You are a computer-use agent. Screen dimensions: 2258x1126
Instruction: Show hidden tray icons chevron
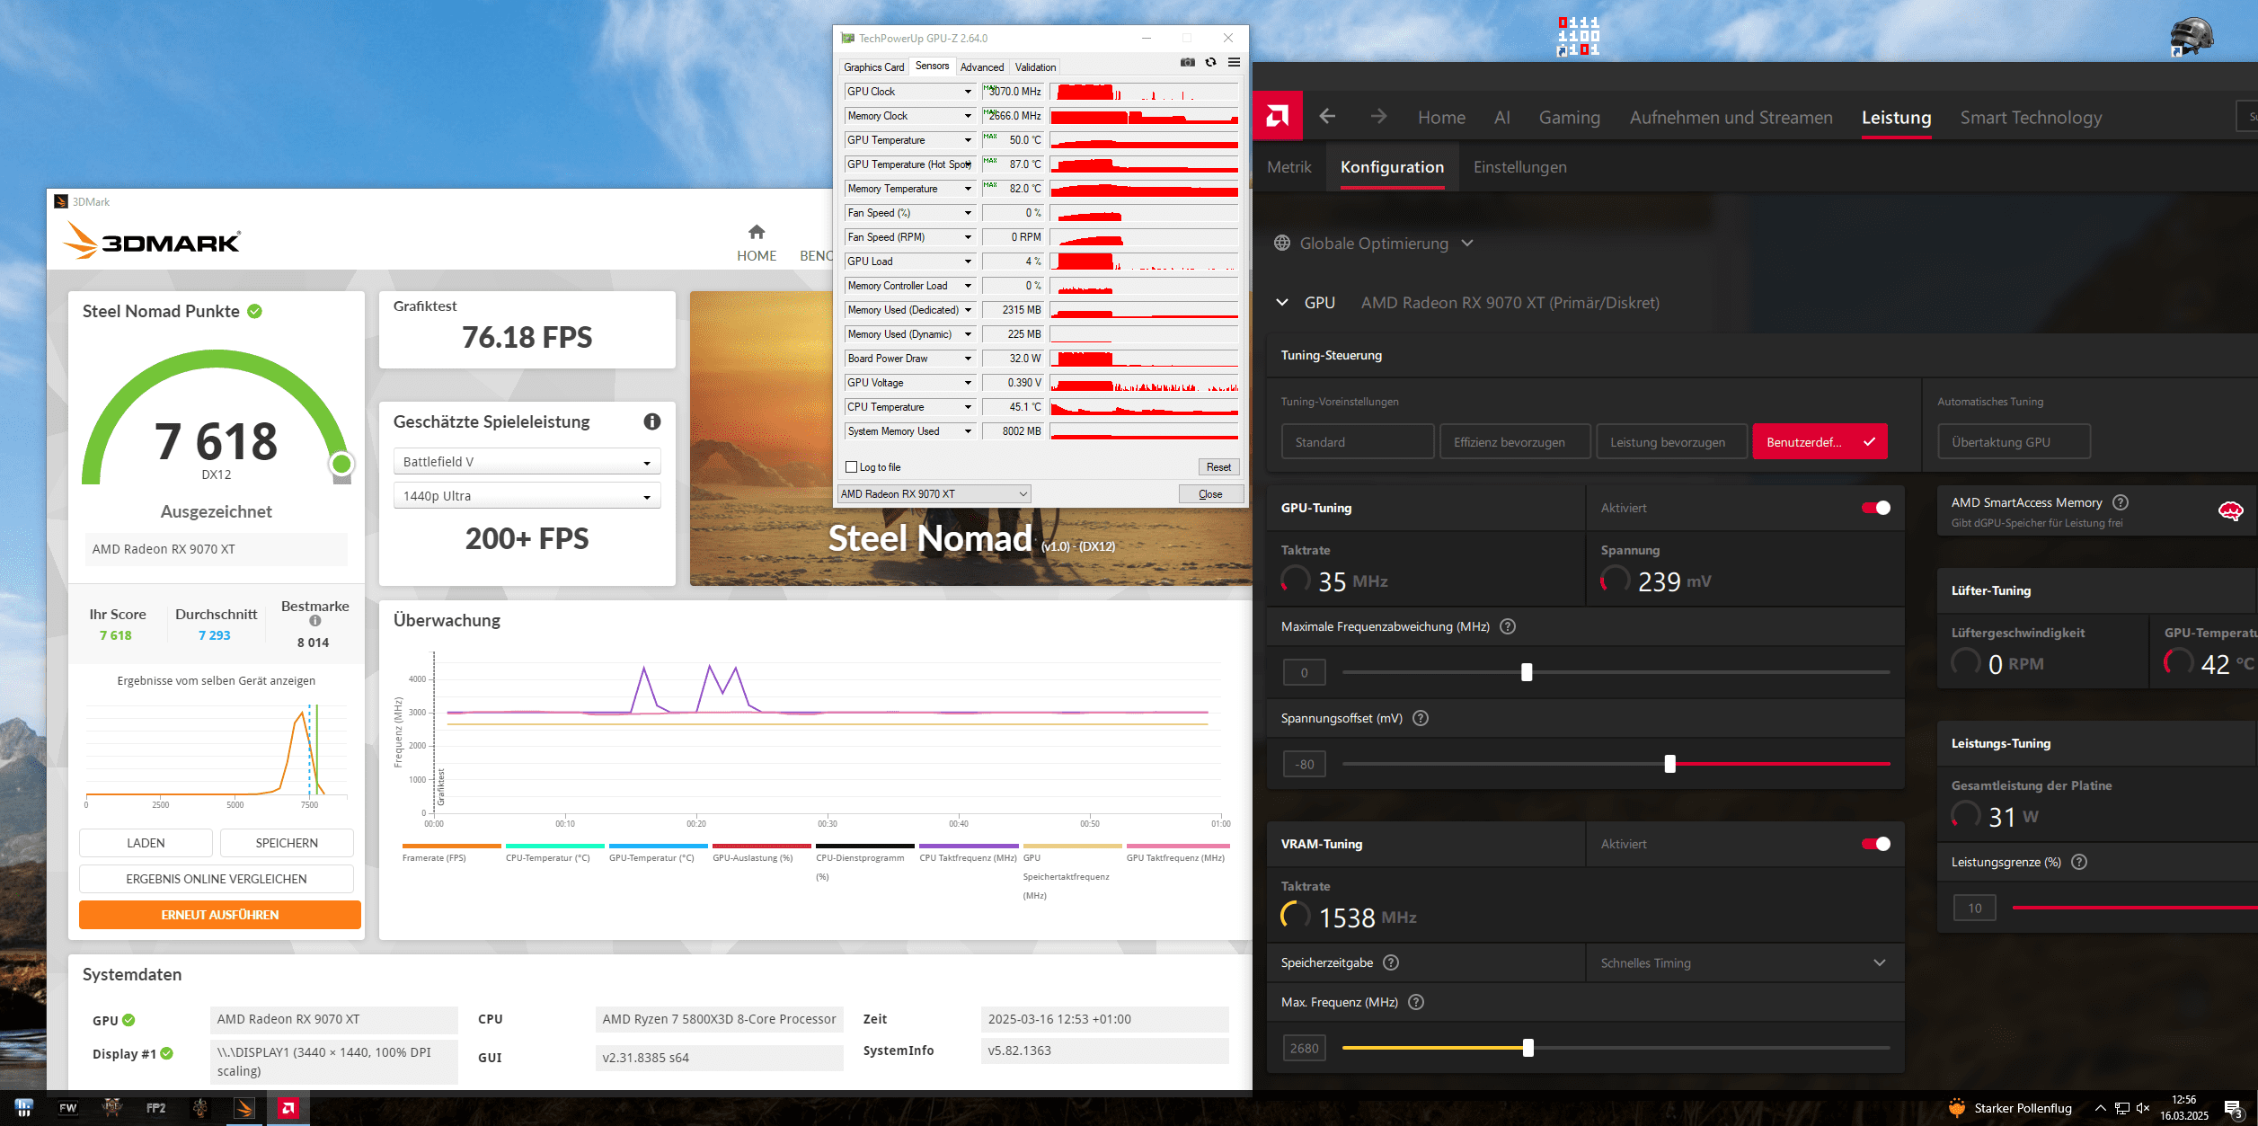(2100, 1108)
